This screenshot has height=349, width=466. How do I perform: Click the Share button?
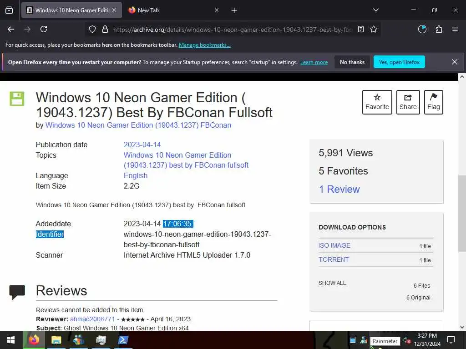pyautogui.click(x=408, y=102)
